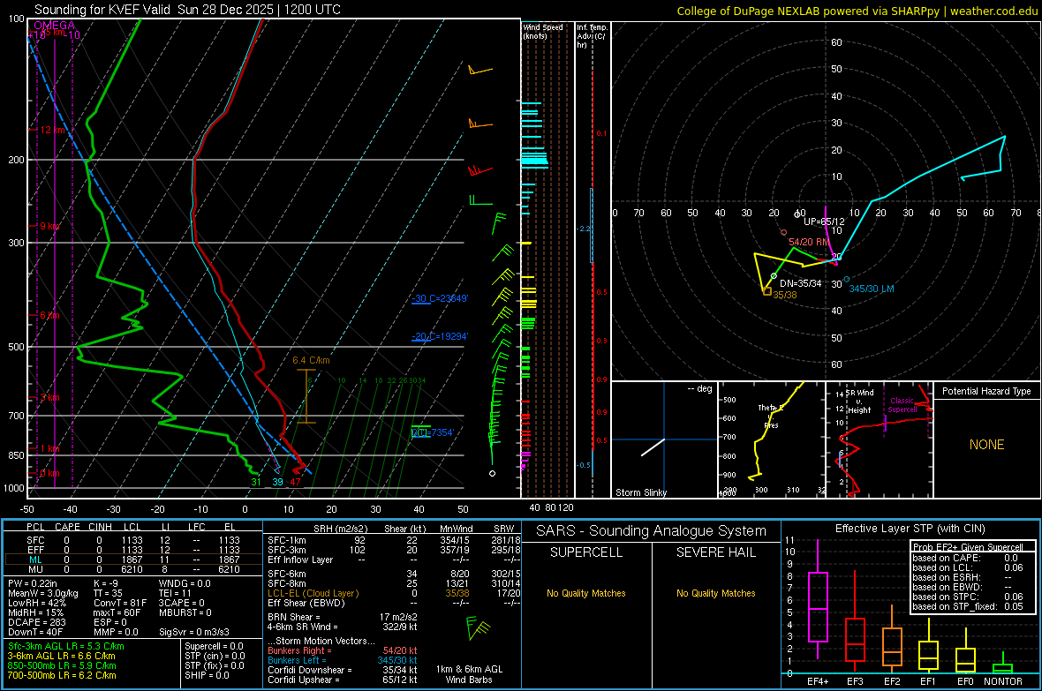Click the Theta-E v. Pres plot

pos(772,439)
